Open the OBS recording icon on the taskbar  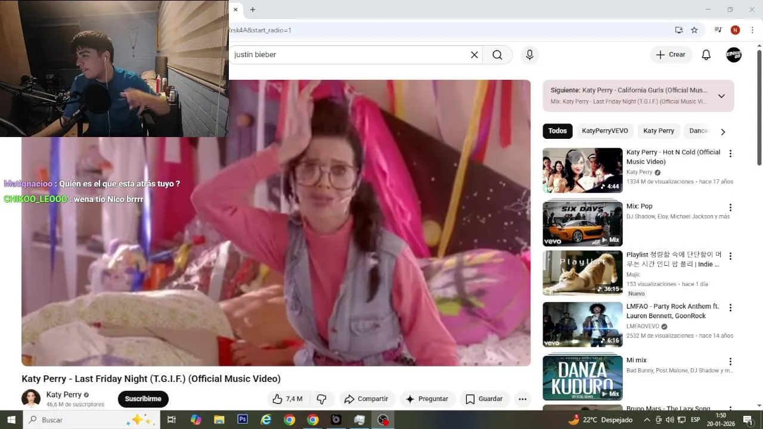[x=383, y=420]
